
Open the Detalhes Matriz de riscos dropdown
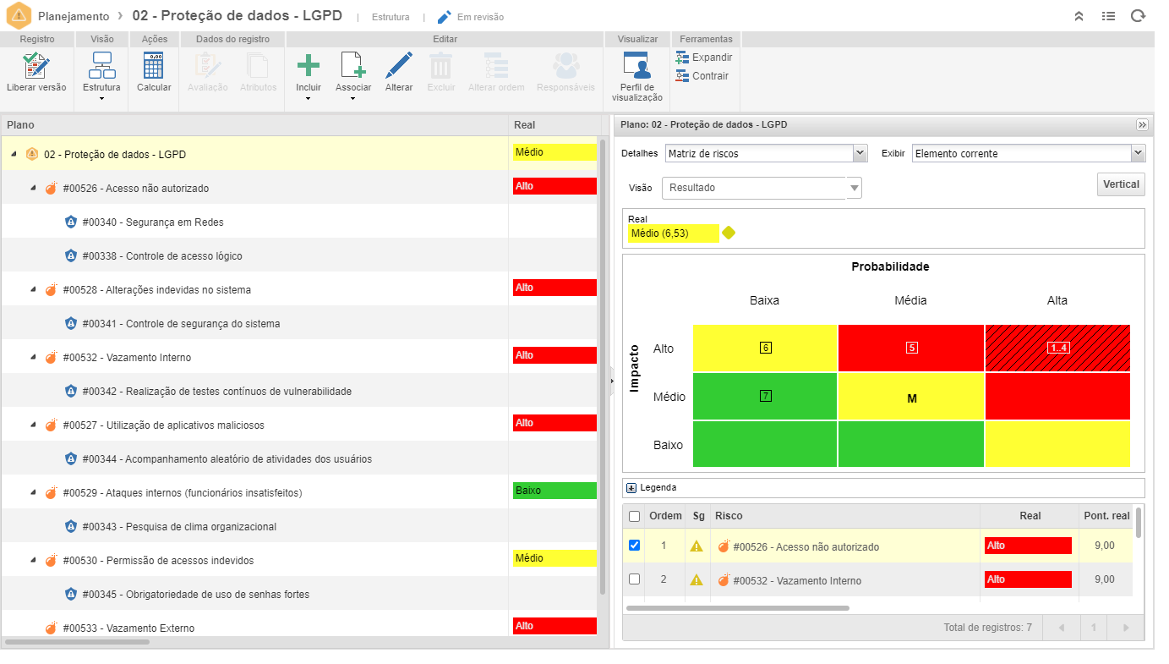click(860, 153)
